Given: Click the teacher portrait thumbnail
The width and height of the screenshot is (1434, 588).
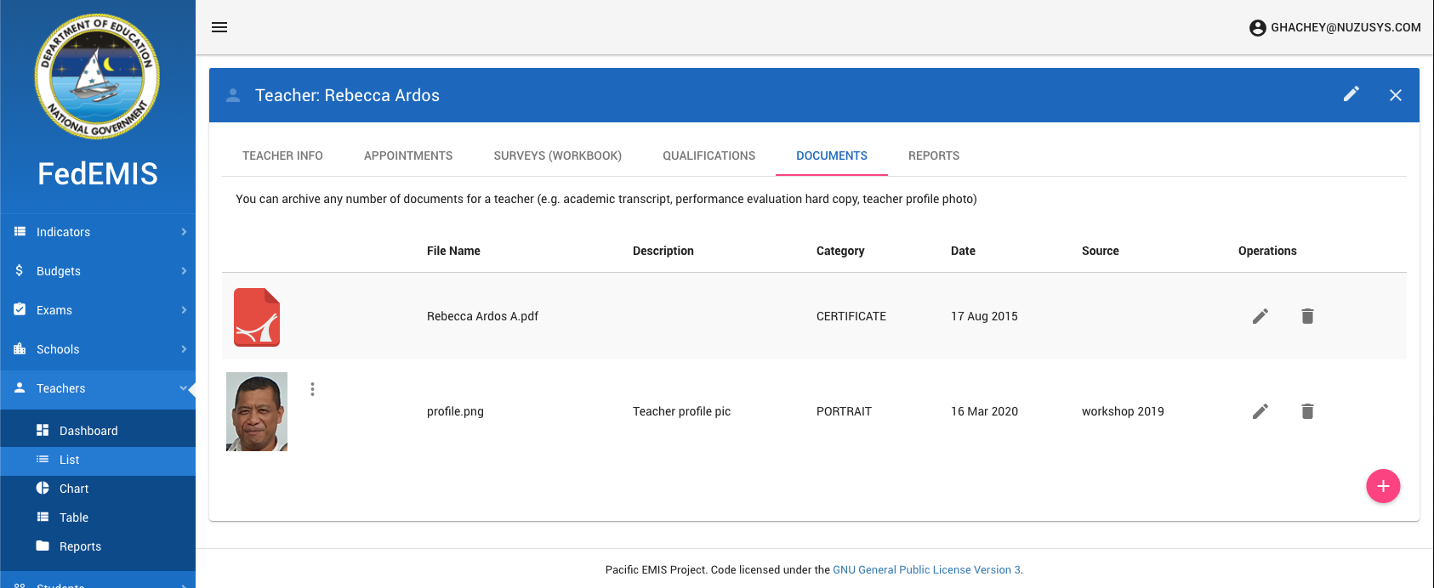Looking at the screenshot, I should (257, 411).
